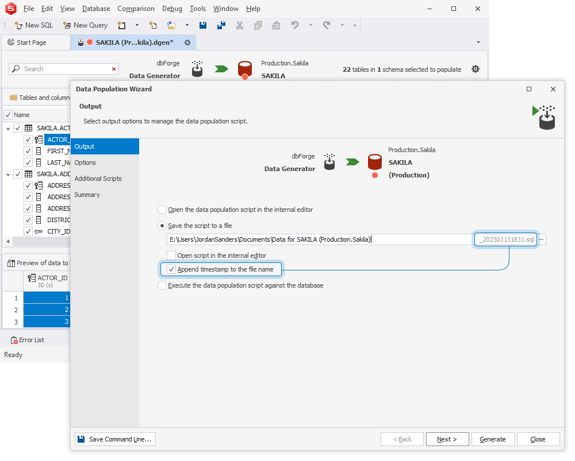The image size is (575, 461).
Task: Uncheck the CITY_ID column checkbox
Action: tap(28, 231)
